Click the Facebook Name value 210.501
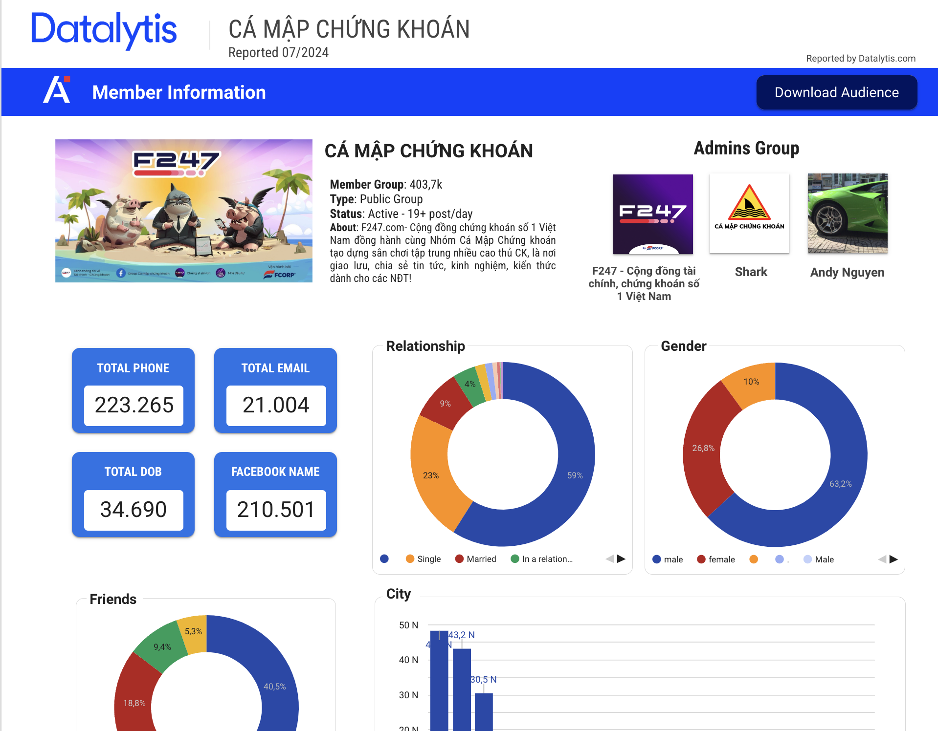 pos(276,510)
